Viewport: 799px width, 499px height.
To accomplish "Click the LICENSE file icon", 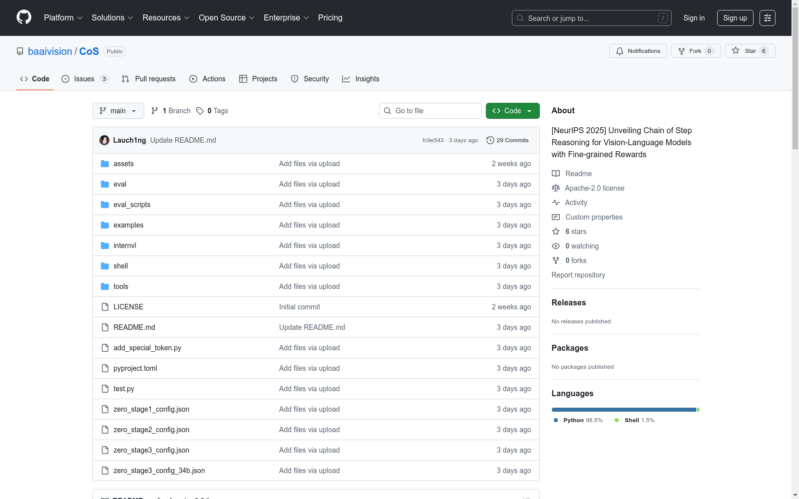I will [x=105, y=307].
